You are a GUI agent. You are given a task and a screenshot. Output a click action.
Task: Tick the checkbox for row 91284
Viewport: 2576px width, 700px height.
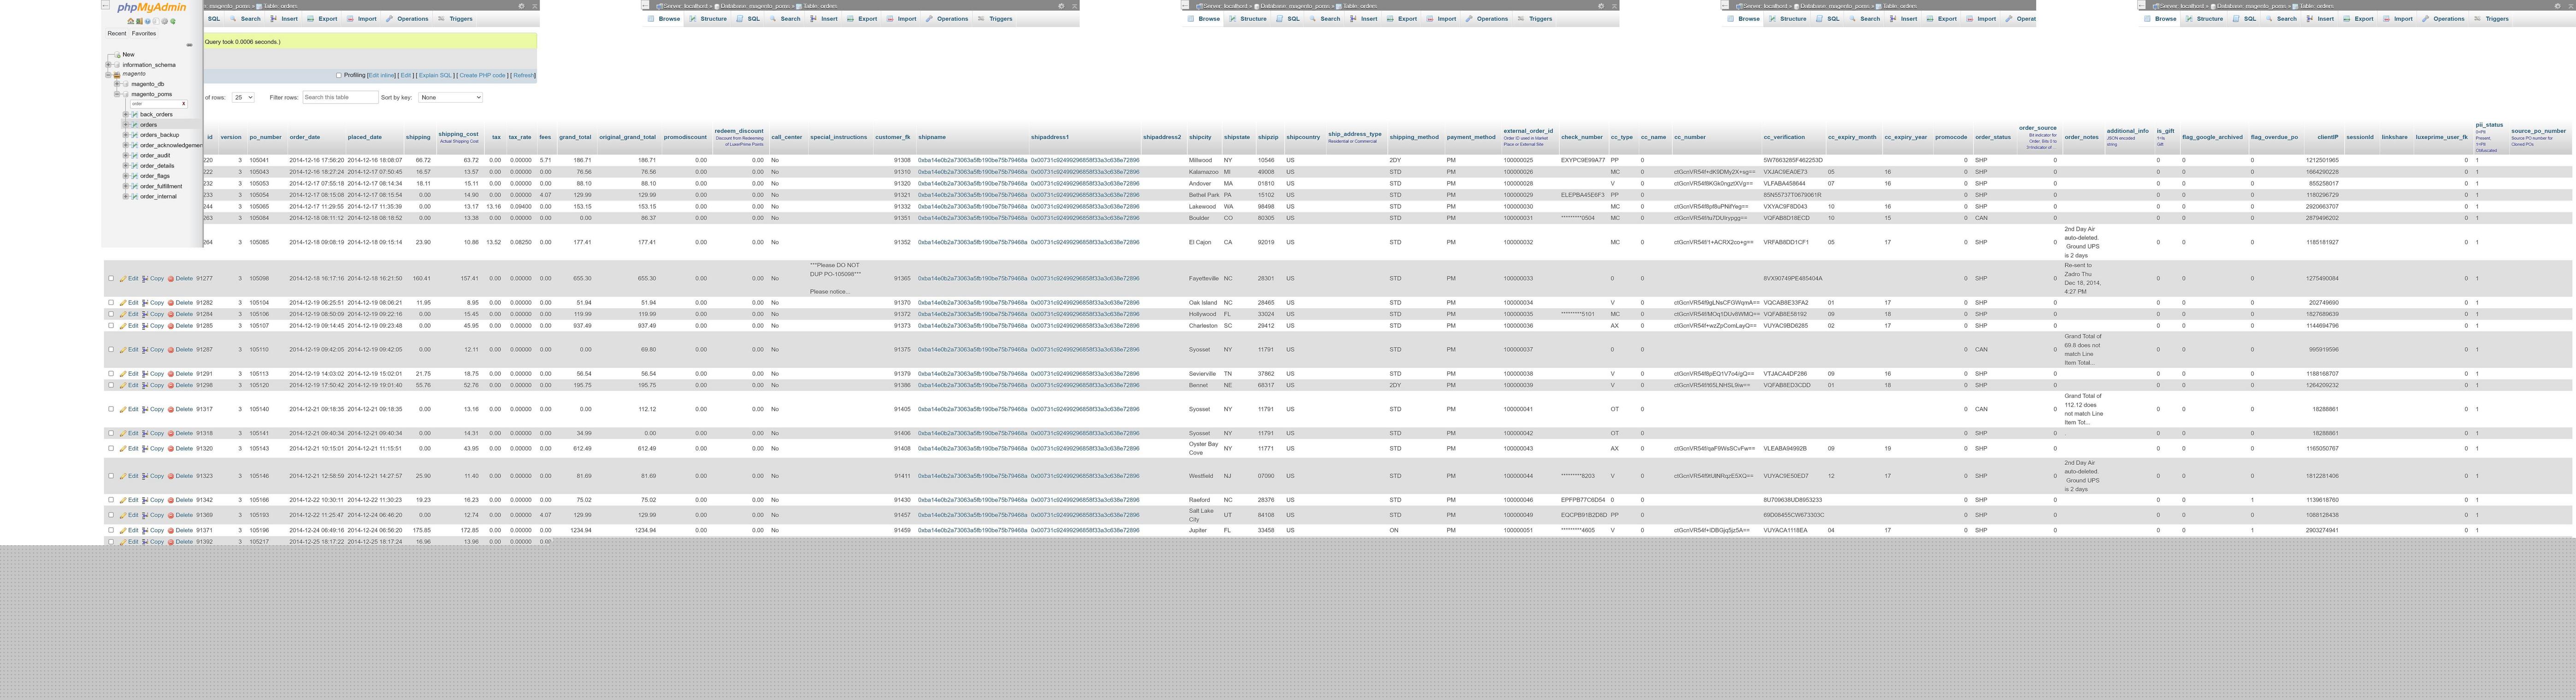[111, 315]
